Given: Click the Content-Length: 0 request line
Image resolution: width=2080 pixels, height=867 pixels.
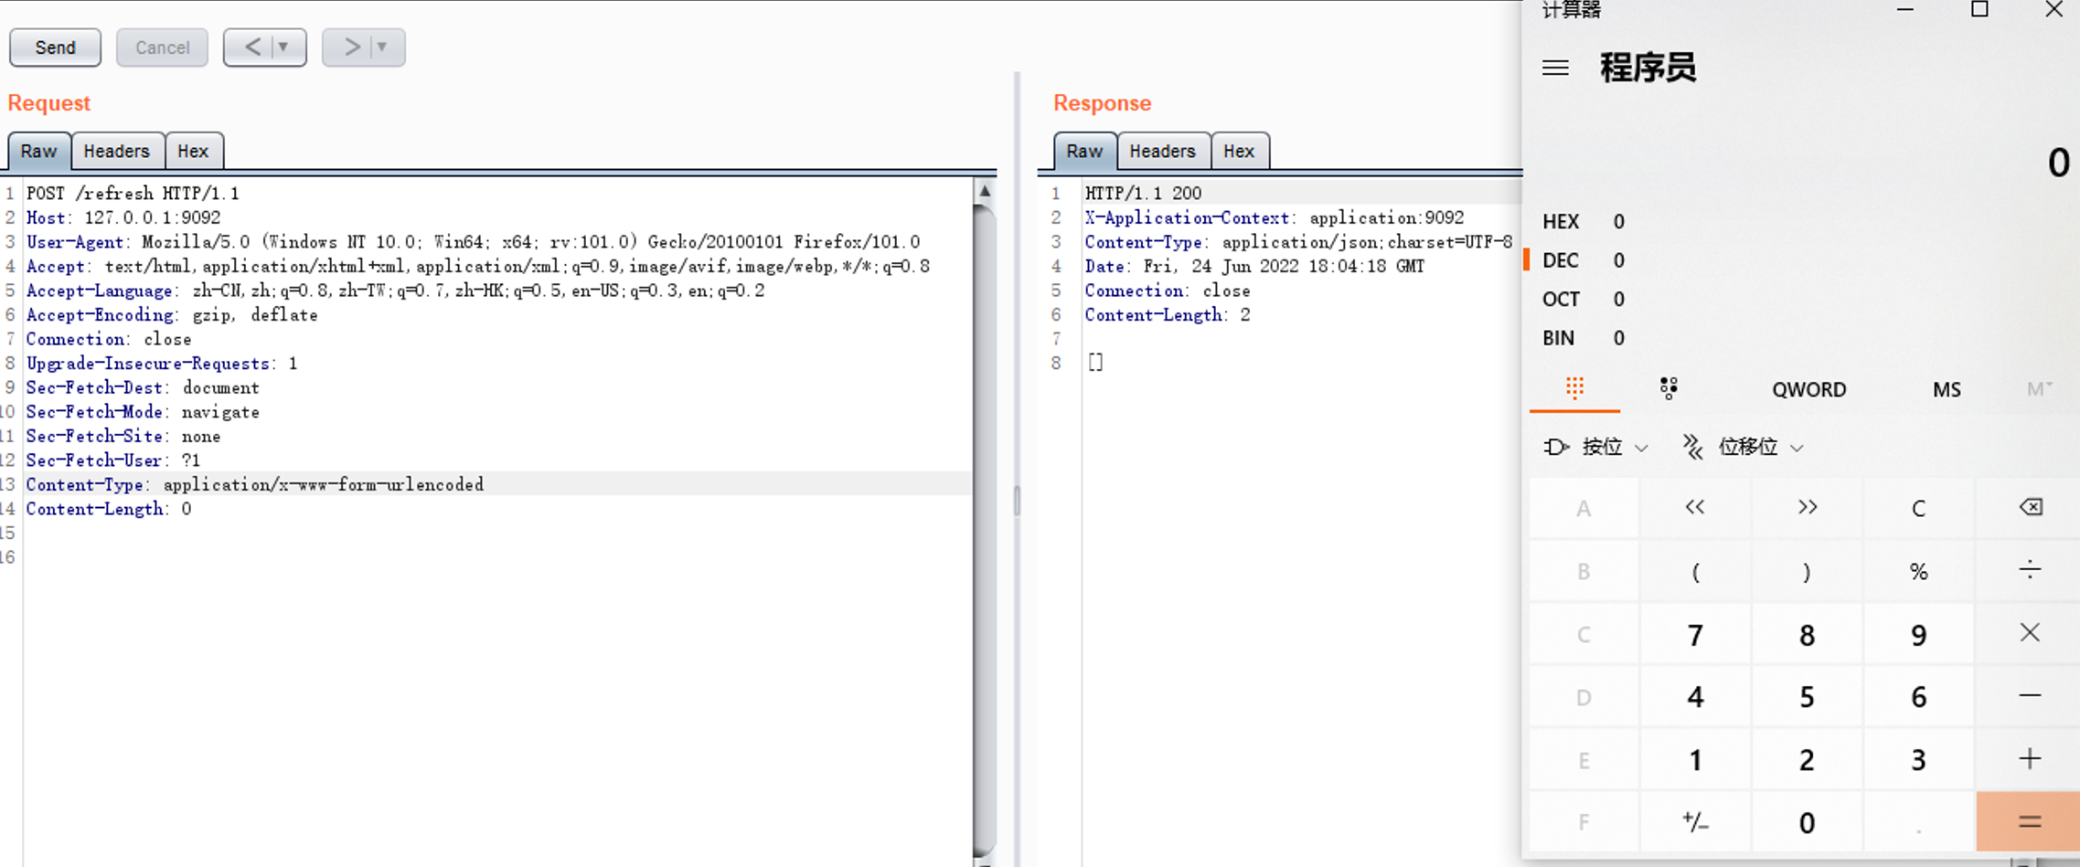Looking at the screenshot, I should click(109, 509).
